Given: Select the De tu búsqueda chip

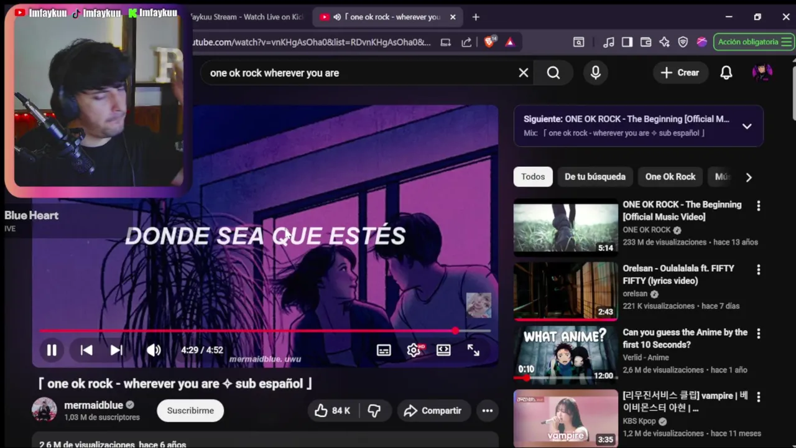Looking at the screenshot, I should [x=595, y=177].
